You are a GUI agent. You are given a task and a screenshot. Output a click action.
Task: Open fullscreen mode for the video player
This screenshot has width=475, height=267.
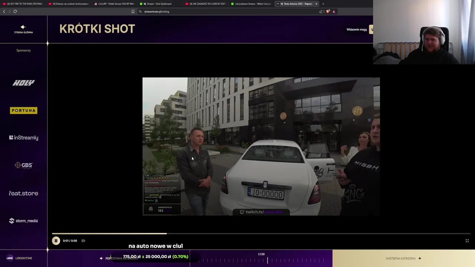[x=467, y=241]
